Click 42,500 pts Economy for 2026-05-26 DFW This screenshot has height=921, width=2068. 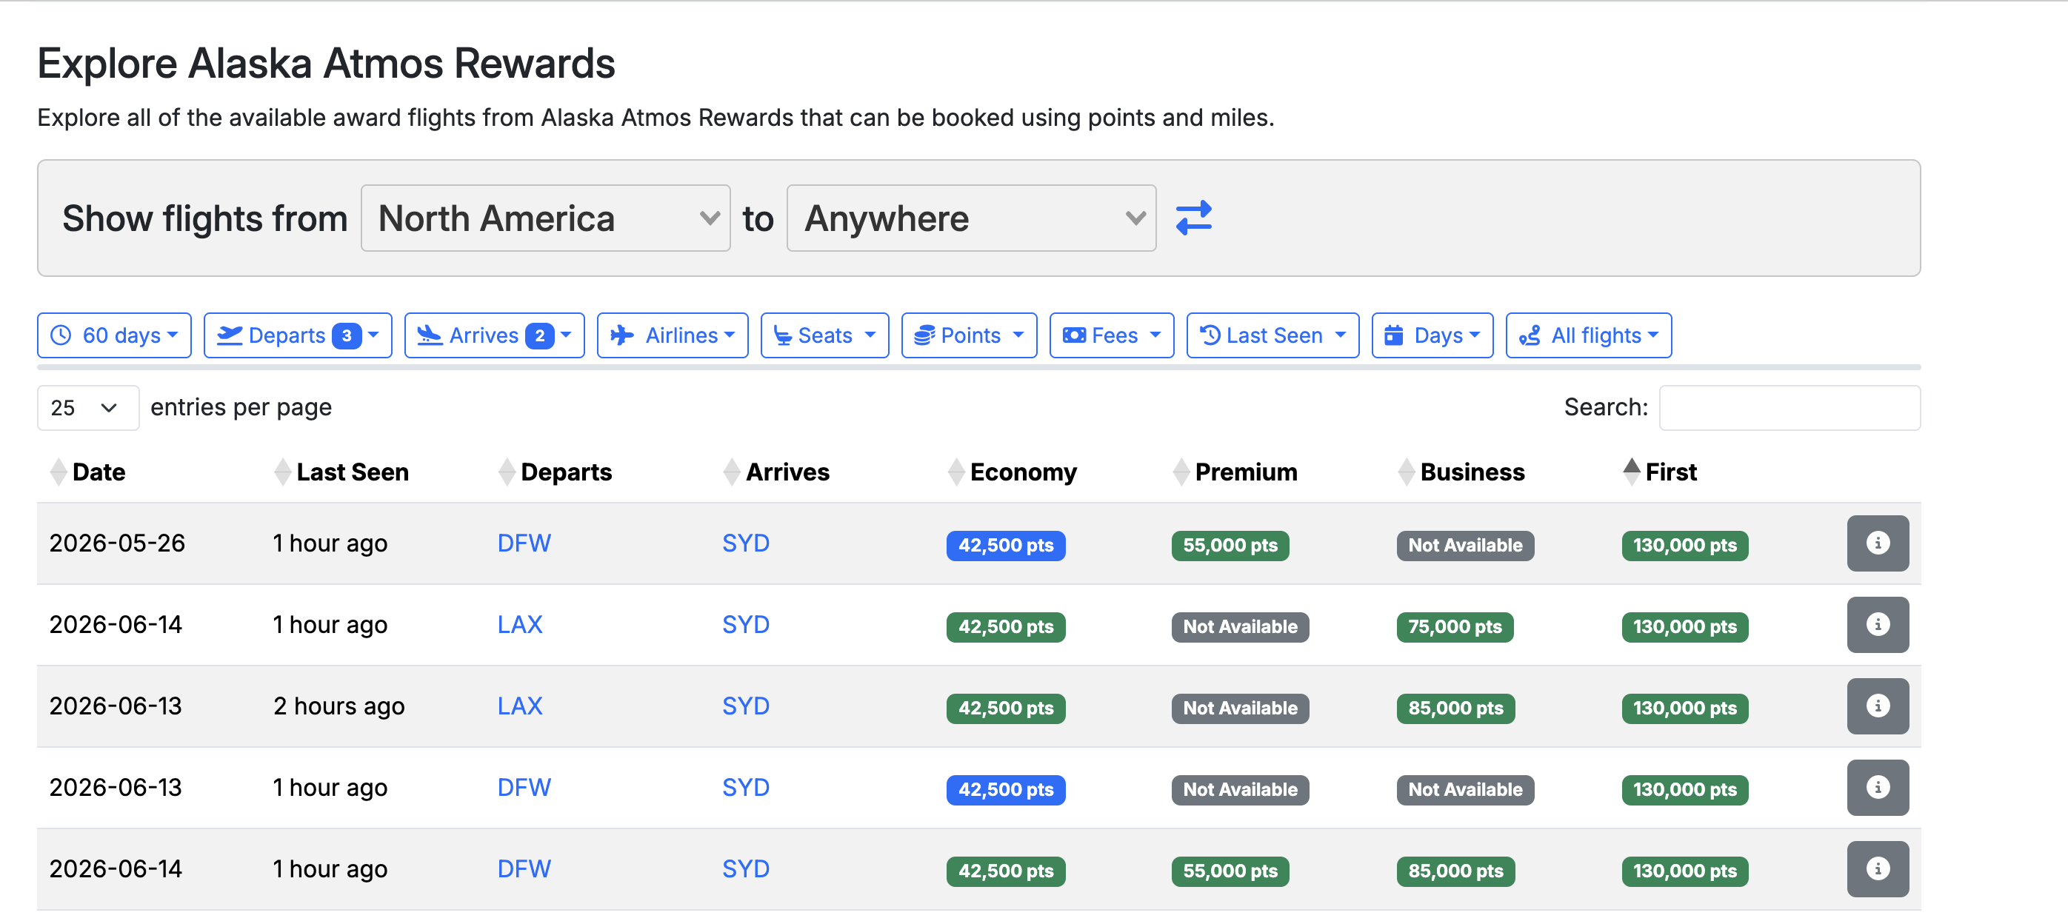[x=1006, y=546]
